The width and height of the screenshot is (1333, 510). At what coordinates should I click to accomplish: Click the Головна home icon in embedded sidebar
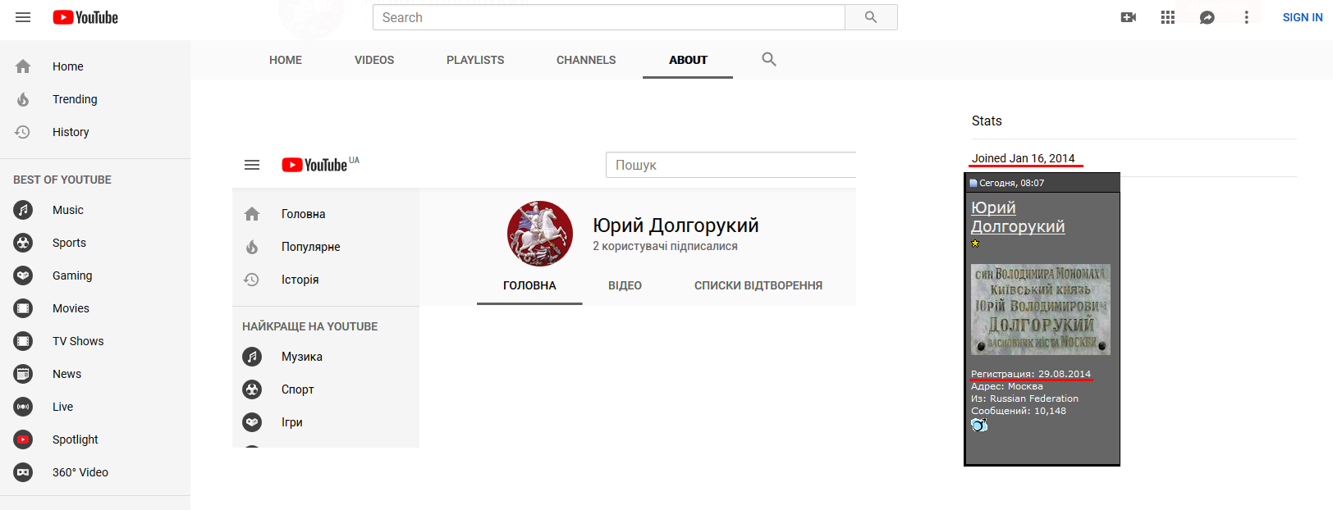tap(252, 214)
